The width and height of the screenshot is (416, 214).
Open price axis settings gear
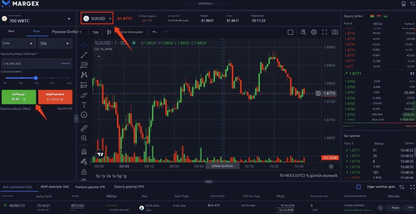click(x=331, y=166)
